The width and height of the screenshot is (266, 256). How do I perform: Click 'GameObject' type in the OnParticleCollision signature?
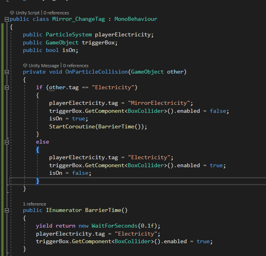point(147,72)
